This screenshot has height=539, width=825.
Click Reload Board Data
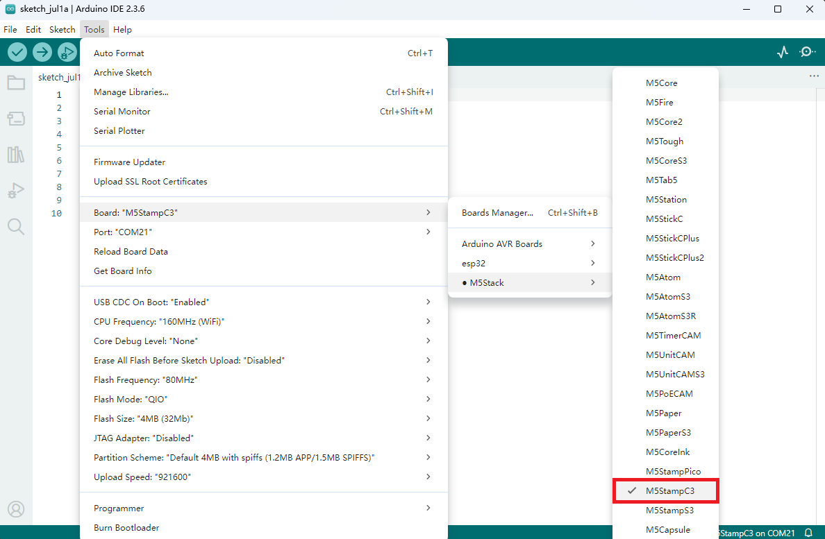pos(264,252)
